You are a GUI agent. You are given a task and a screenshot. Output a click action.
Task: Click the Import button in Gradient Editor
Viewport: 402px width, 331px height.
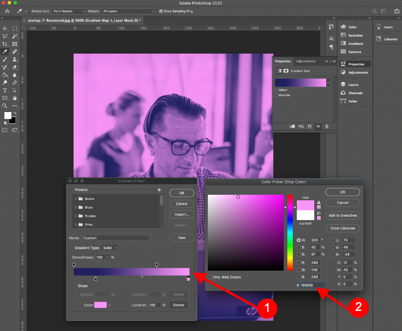click(x=181, y=215)
